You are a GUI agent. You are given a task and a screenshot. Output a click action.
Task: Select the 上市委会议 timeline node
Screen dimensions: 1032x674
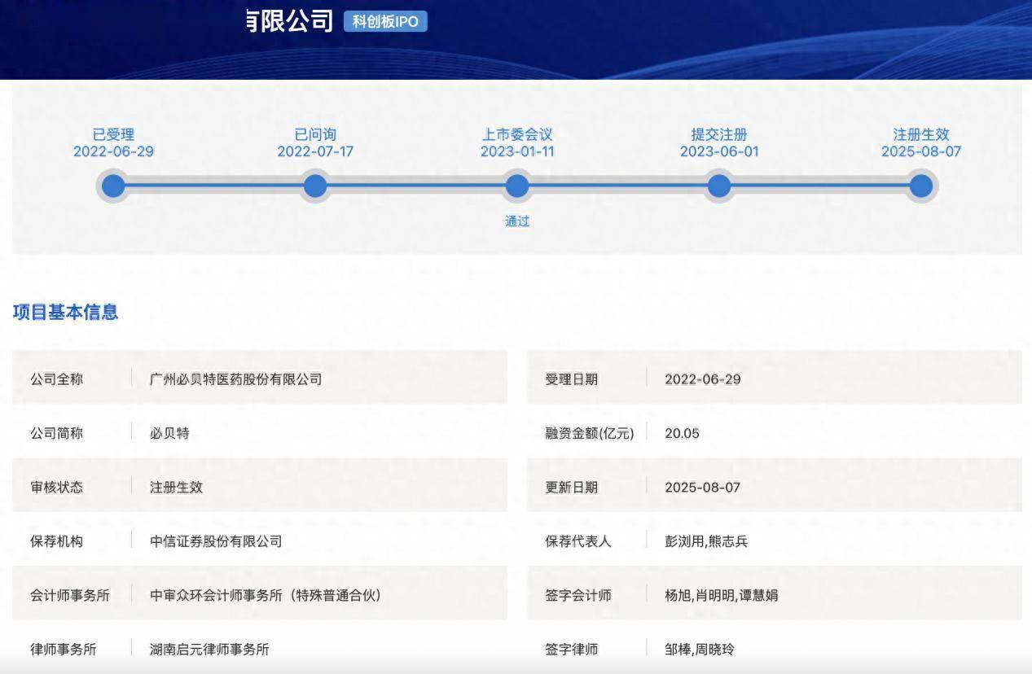point(517,186)
